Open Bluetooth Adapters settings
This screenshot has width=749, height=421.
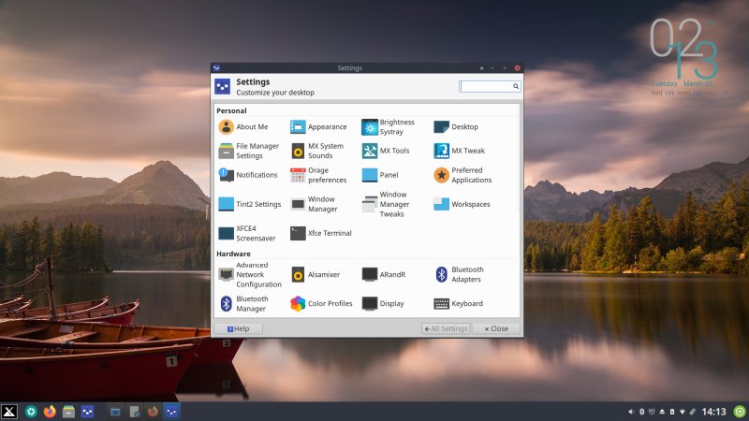click(459, 275)
